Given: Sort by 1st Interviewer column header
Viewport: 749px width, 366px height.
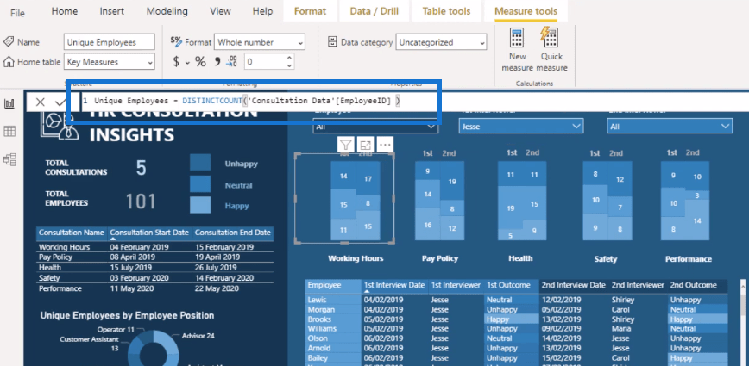Looking at the screenshot, I should 456,285.
